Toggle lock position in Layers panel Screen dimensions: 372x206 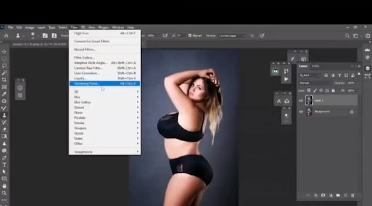click(x=321, y=90)
